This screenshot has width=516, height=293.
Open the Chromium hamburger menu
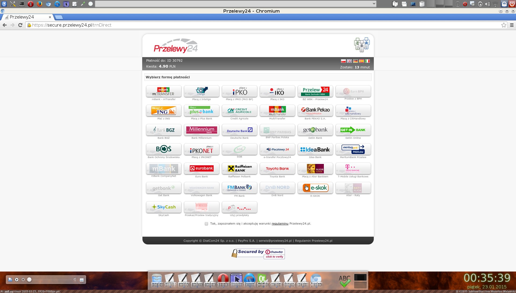point(512,25)
